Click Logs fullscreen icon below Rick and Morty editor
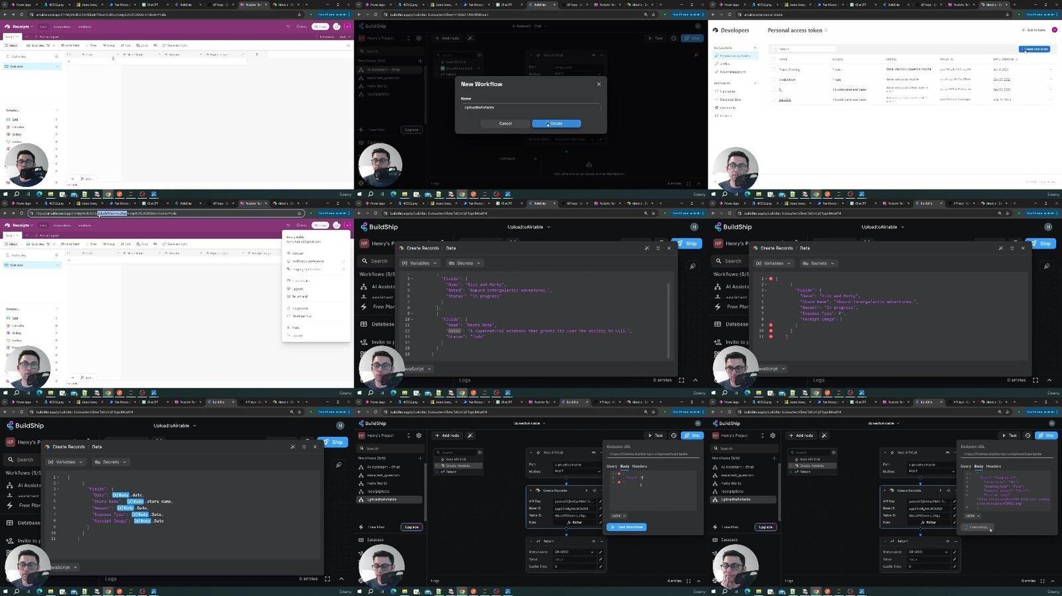Screen dimensions: 1062x596 (681, 381)
